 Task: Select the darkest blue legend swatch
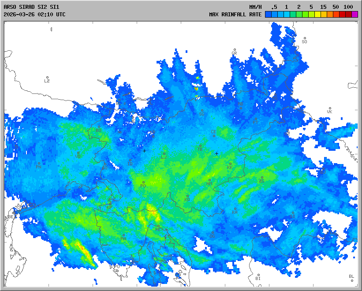[x=268, y=15]
